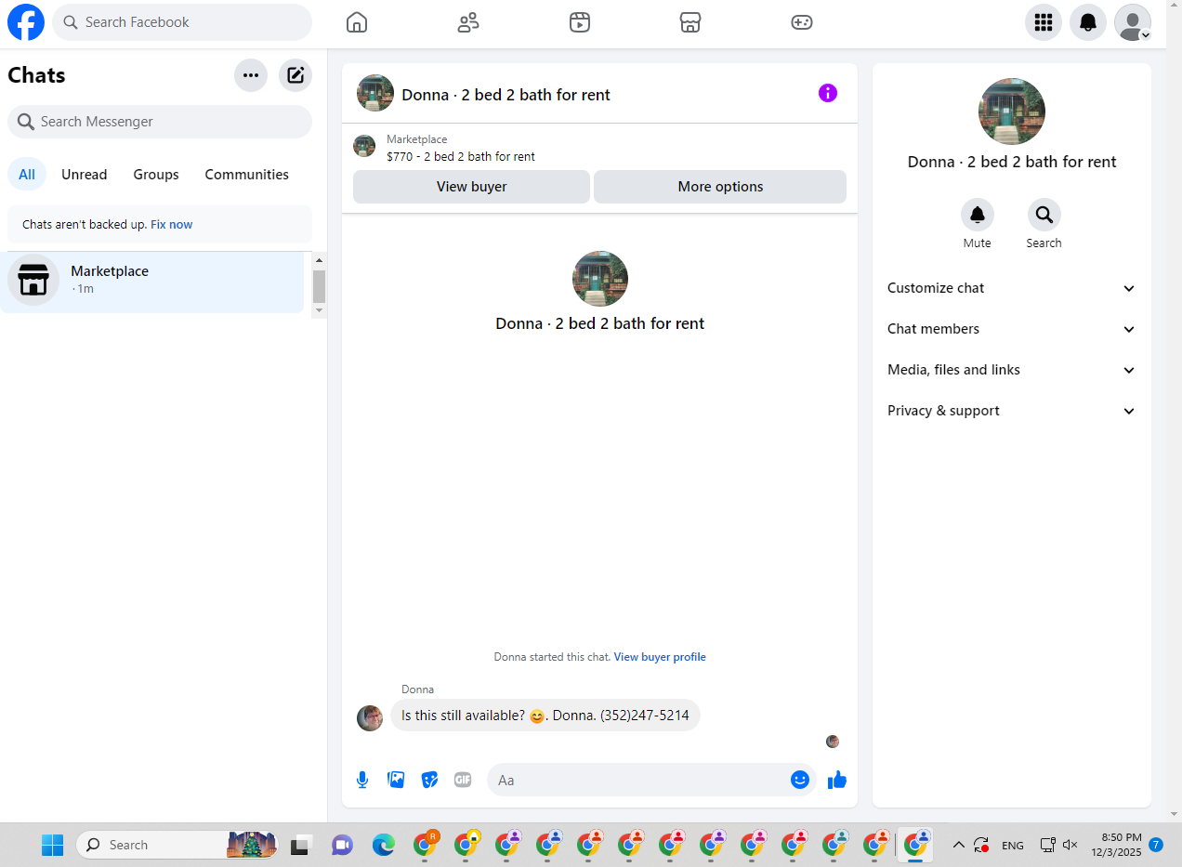
Task: Click the Search Facebook field
Action: [x=182, y=22]
